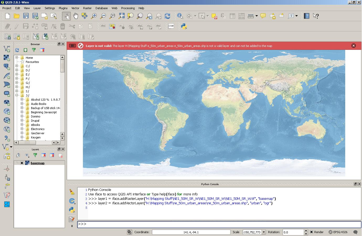Toggle mouse coordinate display in the status bar
Viewport: 362px width, 236px height.
click(x=129, y=232)
